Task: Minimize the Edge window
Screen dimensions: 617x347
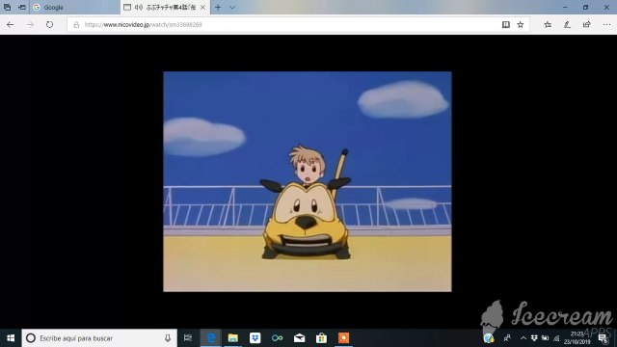Action: pos(565,7)
